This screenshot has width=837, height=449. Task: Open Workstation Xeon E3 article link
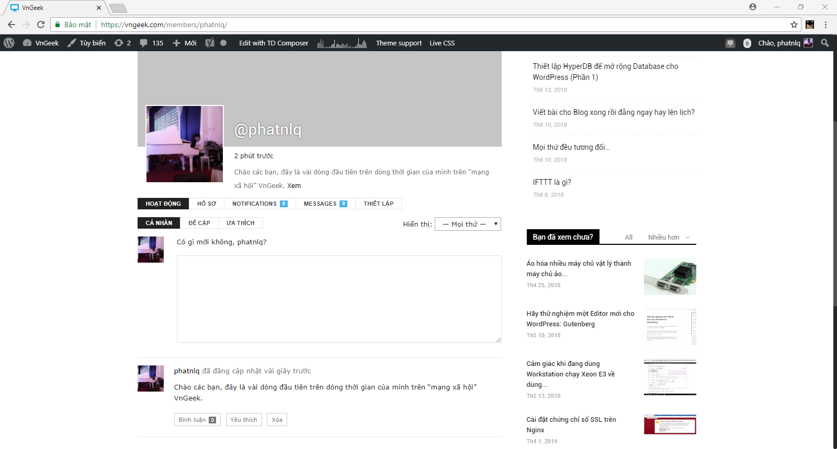[x=571, y=374]
